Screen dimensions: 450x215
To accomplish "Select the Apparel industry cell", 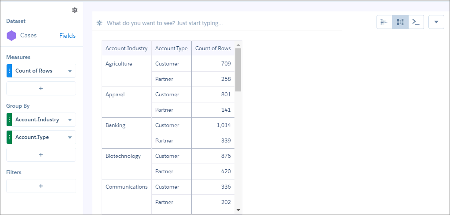I will coord(127,102).
